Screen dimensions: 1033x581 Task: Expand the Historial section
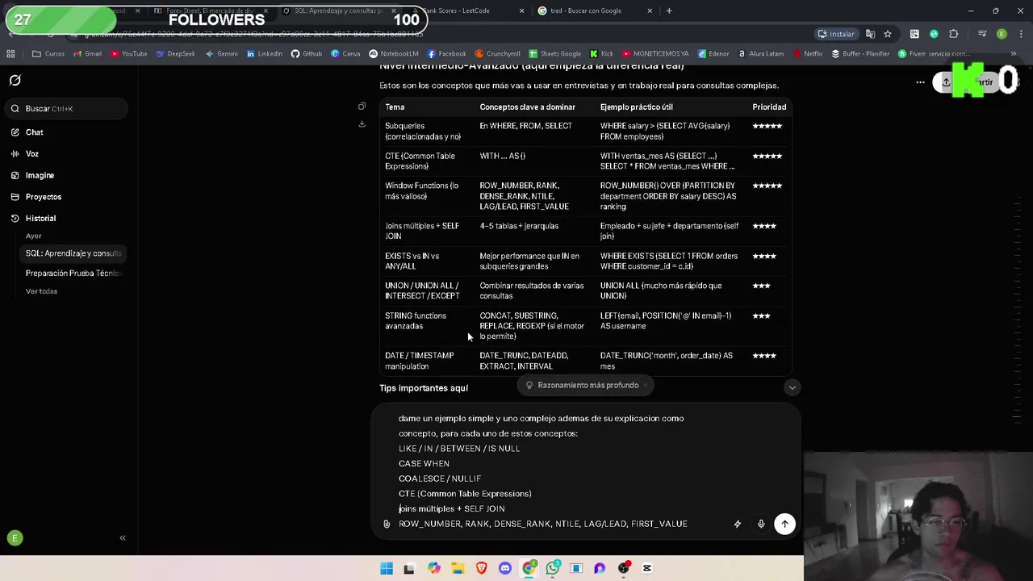point(40,219)
